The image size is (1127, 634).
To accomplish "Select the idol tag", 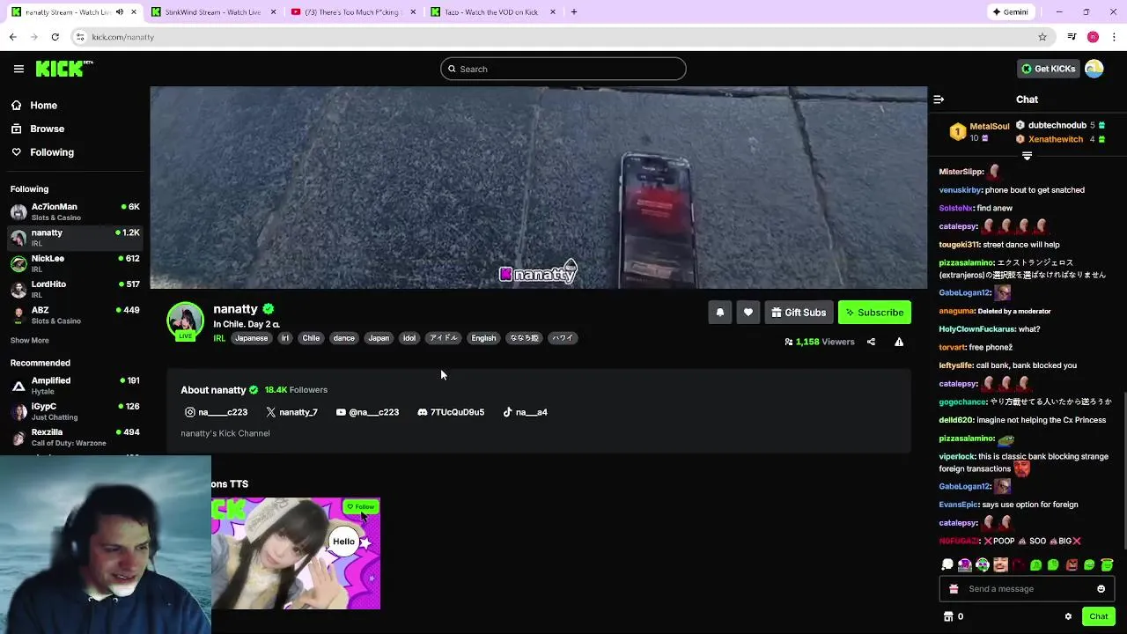I will (x=409, y=338).
